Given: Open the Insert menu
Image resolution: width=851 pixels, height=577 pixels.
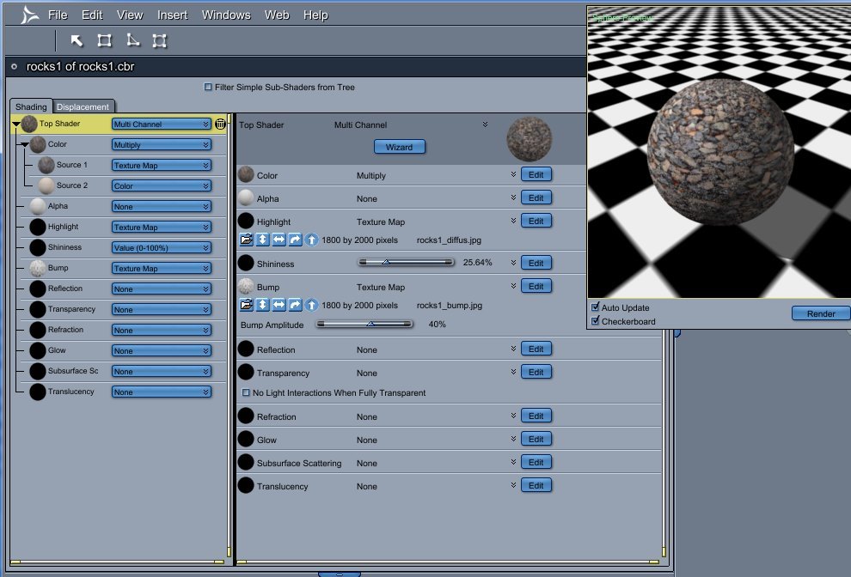Looking at the screenshot, I should 172,15.
